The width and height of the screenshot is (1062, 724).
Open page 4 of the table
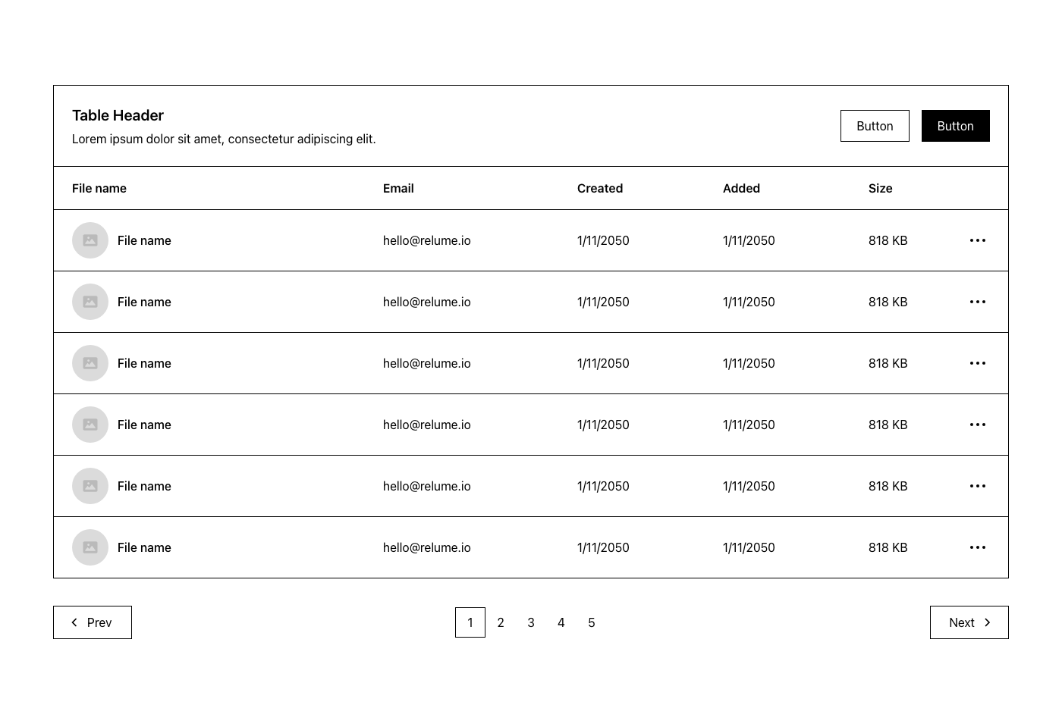(x=561, y=622)
